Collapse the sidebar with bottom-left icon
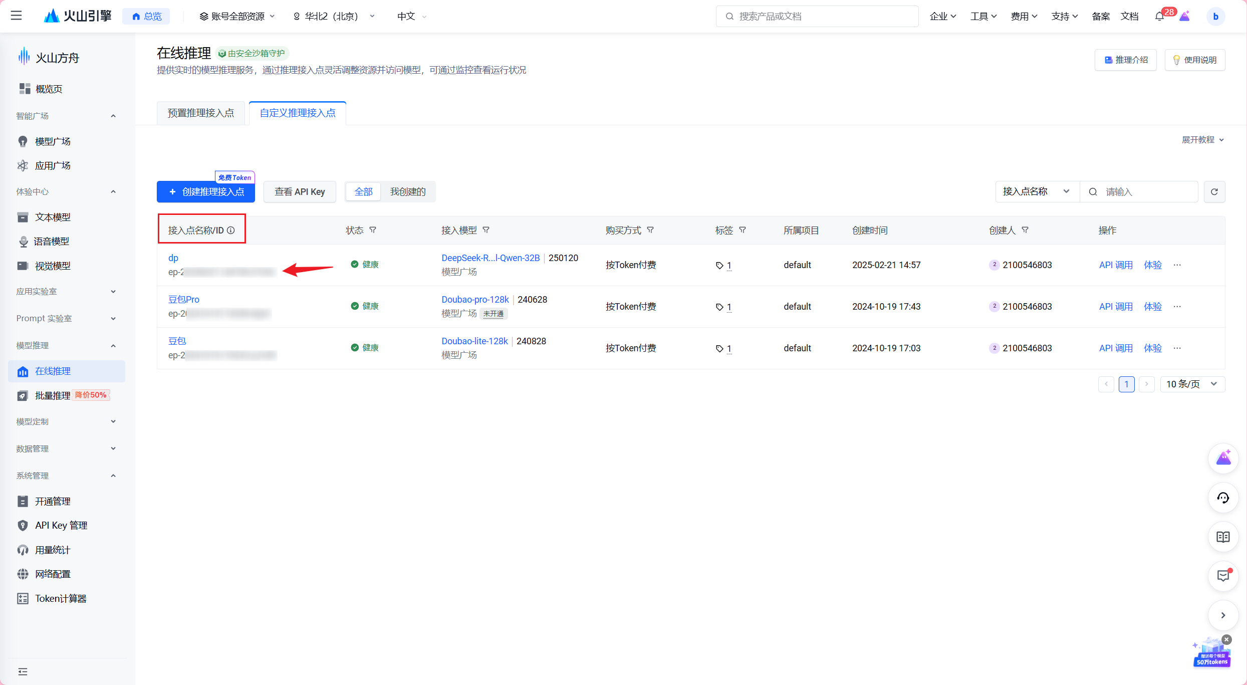The height and width of the screenshot is (685, 1247). [x=23, y=671]
